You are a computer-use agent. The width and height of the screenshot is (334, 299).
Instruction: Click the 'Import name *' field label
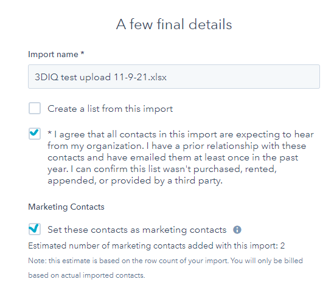click(x=56, y=54)
